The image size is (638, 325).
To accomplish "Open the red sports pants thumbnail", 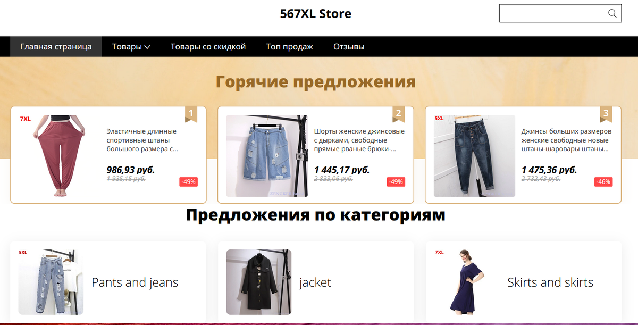I will point(59,156).
